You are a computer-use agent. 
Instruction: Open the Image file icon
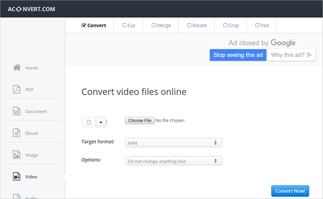pyautogui.click(x=17, y=155)
